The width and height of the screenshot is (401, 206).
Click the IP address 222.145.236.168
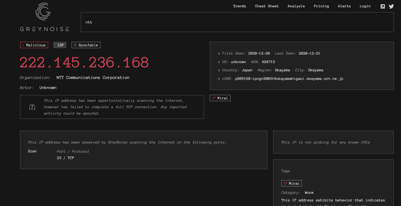[x=84, y=63]
